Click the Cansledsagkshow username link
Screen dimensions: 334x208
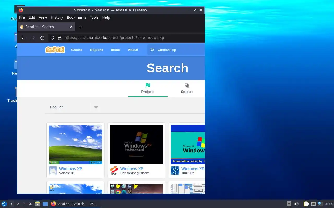pos(134,173)
